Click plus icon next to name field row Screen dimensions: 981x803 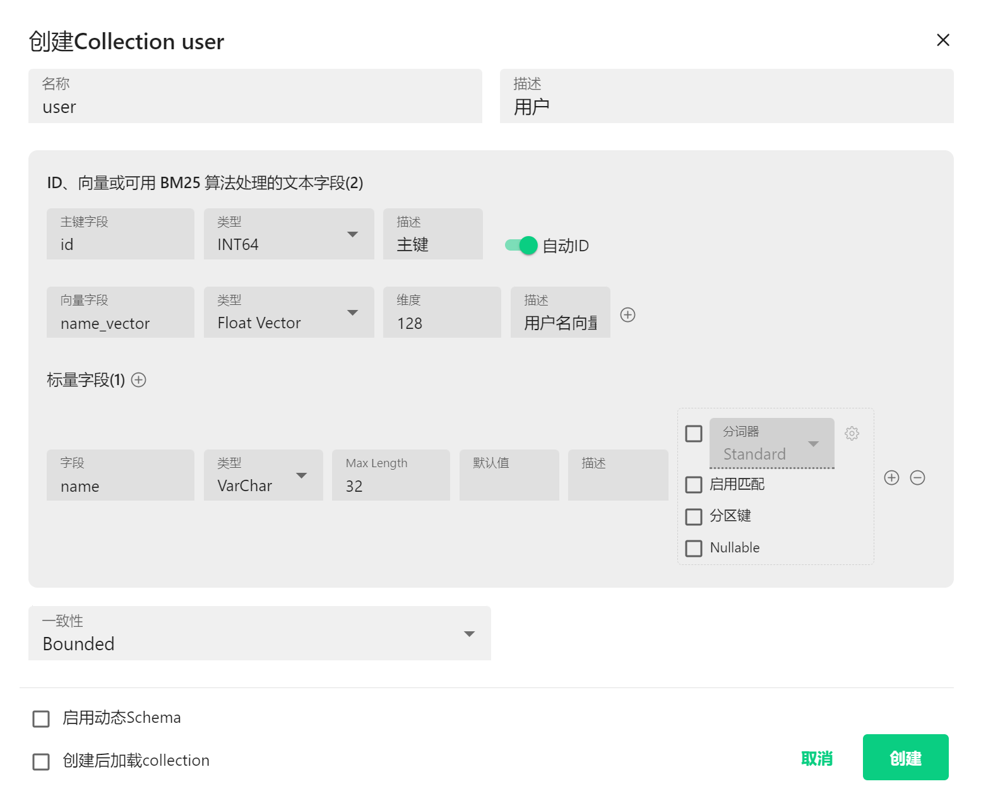click(x=891, y=478)
